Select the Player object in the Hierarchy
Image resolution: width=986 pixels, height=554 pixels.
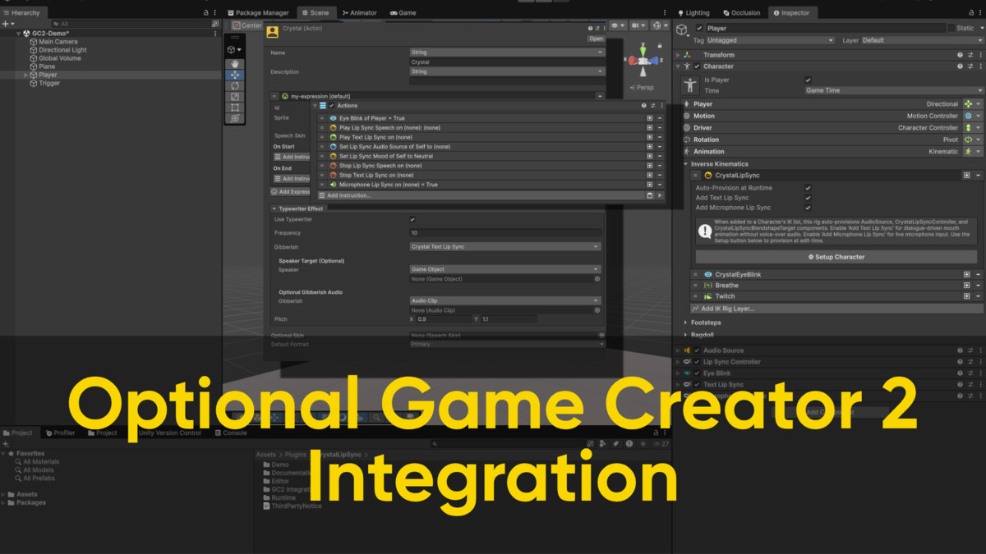tap(49, 74)
